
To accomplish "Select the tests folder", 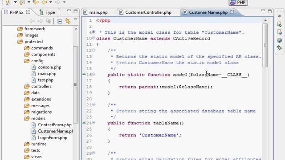I will point(36,150).
